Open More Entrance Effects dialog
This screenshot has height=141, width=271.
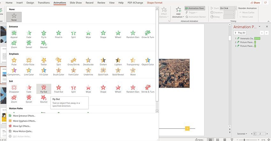click(x=24, y=116)
